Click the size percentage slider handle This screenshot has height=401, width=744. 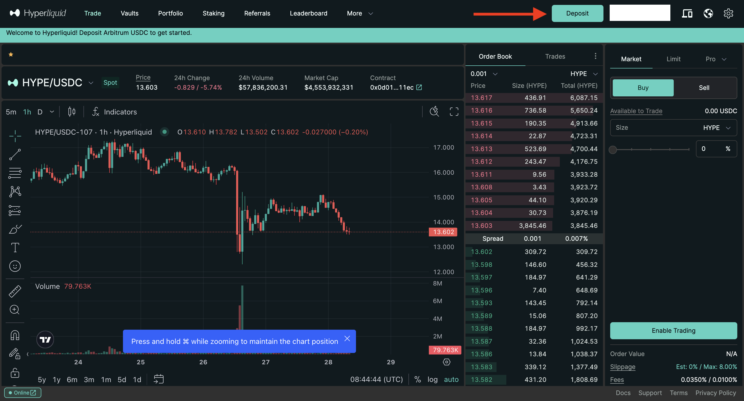[613, 149]
